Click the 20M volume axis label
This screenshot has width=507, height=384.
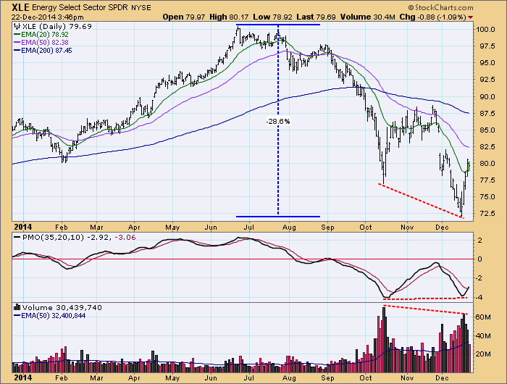click(483, 354)
